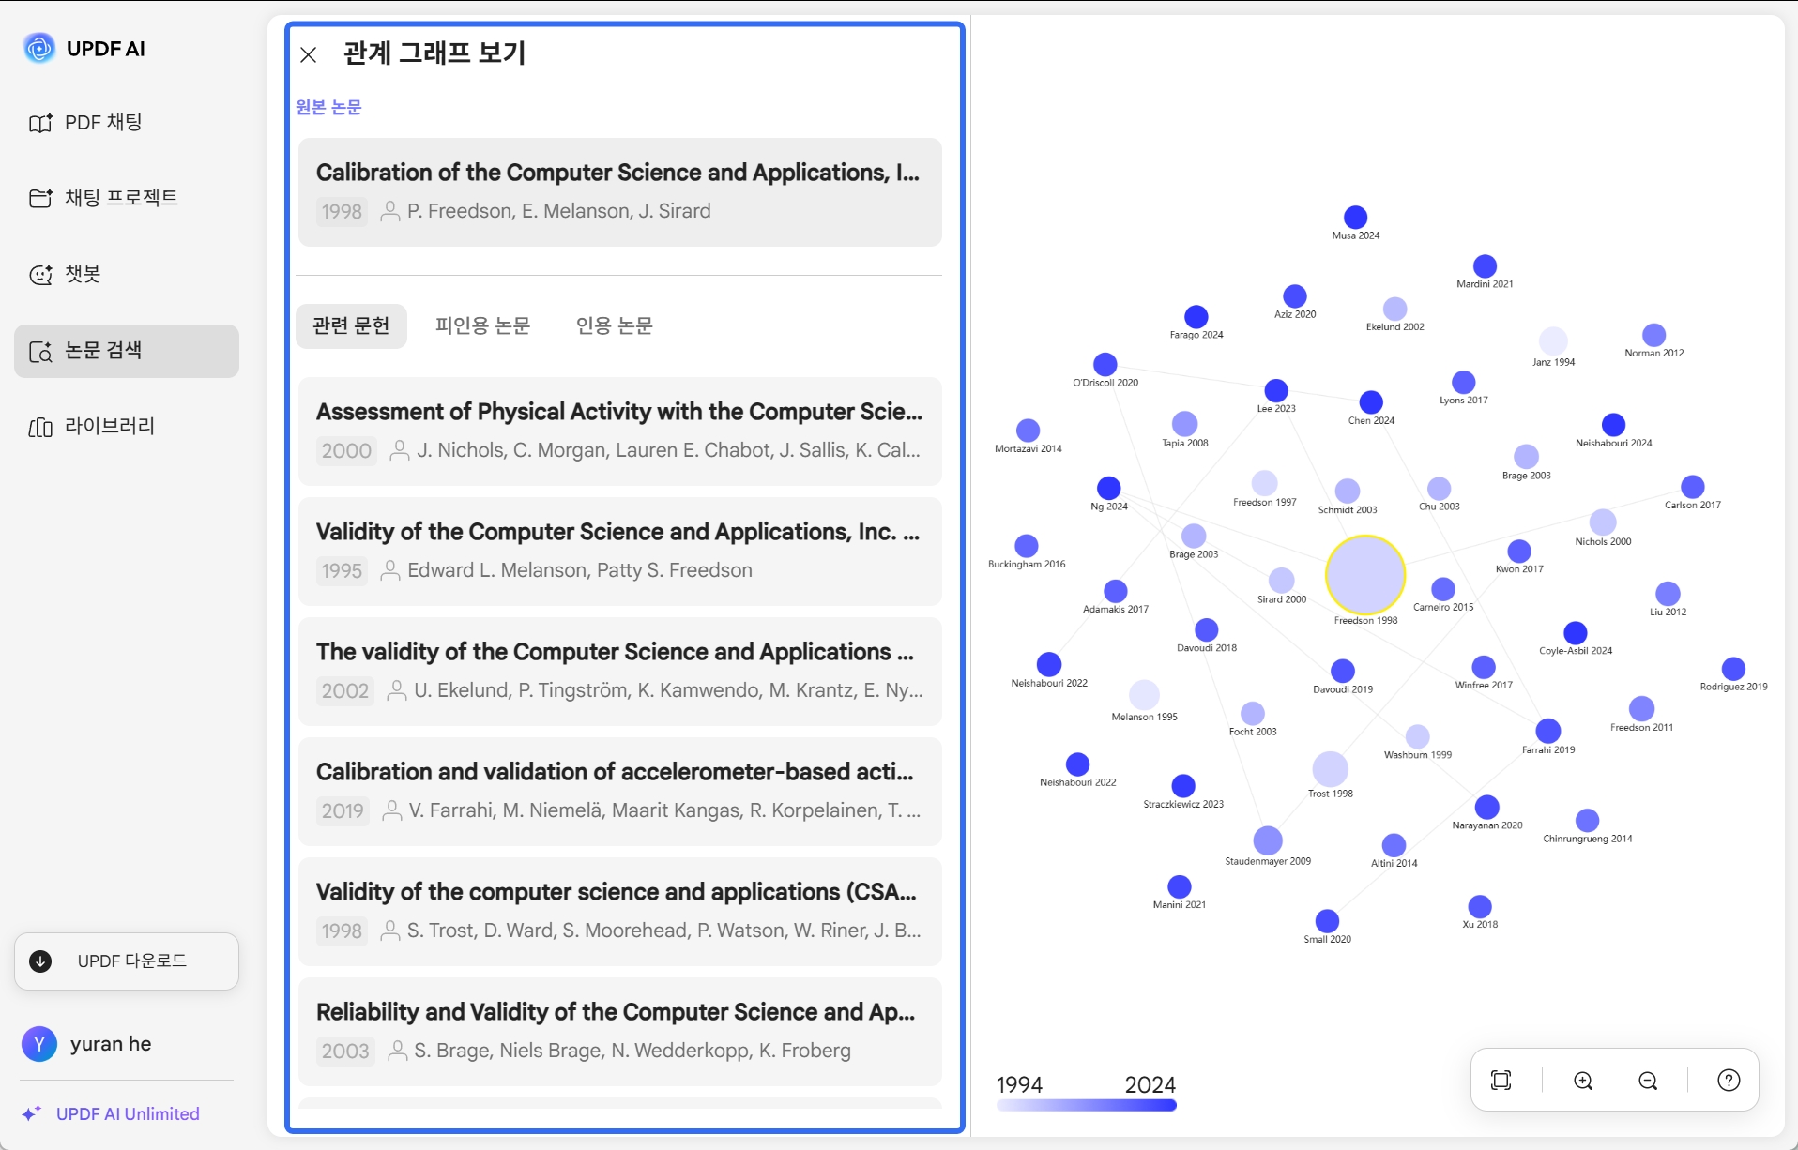Switch to the 인용 논문 tab

tap(615, 325)
